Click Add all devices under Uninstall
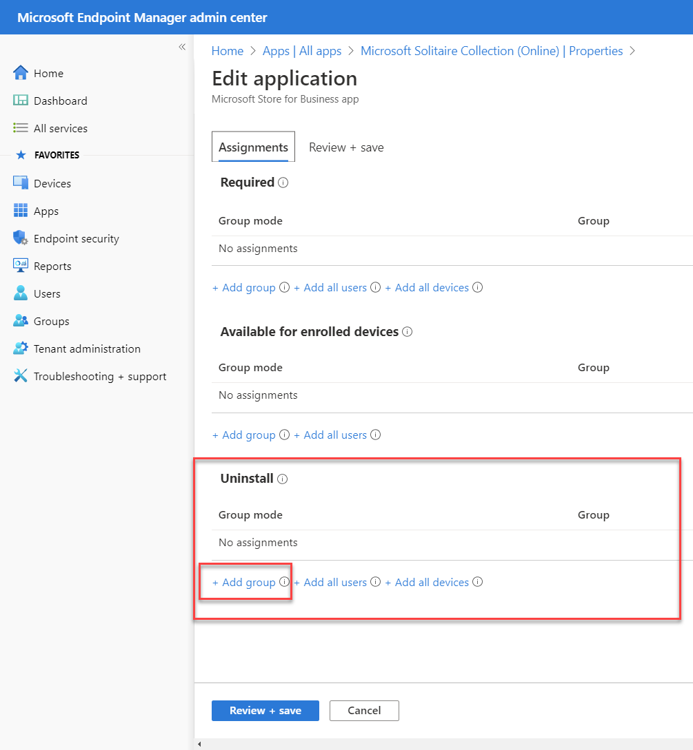693x750 pixels. (428, 582)
